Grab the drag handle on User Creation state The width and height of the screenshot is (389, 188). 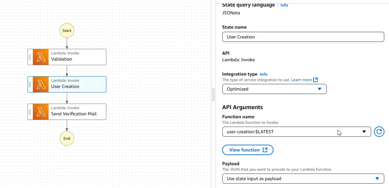(x=30, y=84)
